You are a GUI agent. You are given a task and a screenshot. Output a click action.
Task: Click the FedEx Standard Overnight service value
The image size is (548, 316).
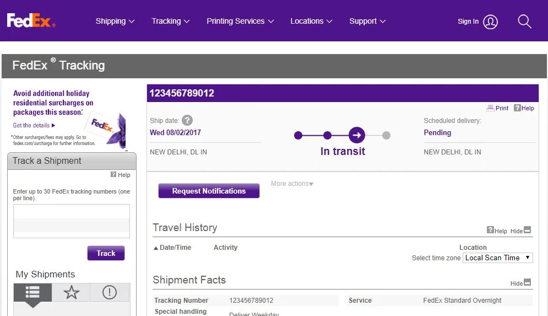pos(462,300)
